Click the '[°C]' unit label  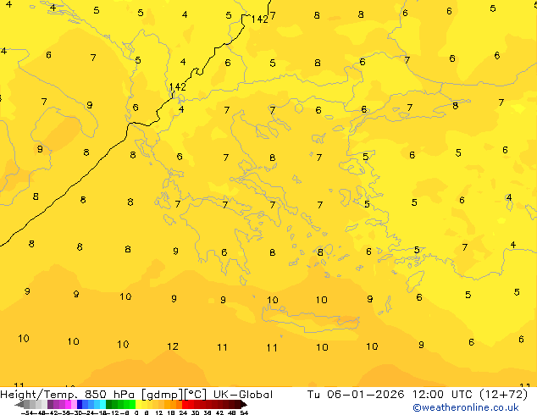195,395
